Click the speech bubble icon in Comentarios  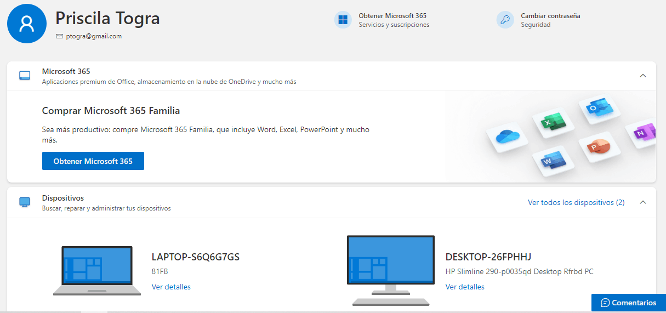pos(605,303)
